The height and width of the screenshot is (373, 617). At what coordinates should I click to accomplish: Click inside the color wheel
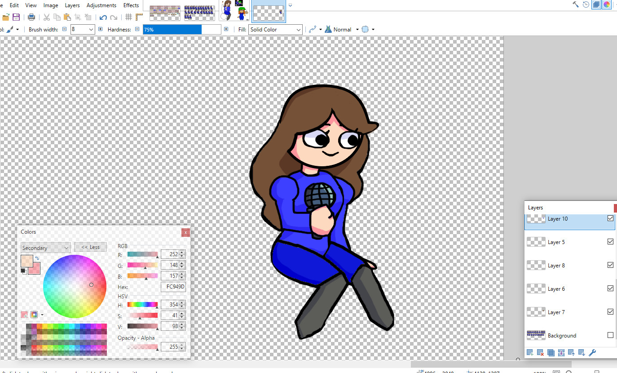tap(75, 286)
